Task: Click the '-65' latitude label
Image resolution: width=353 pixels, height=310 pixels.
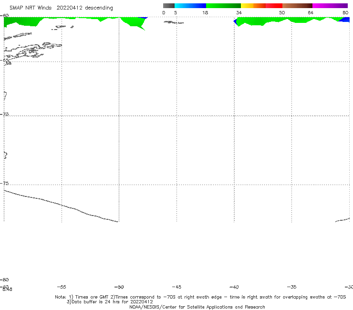Action: (x=4, y=60)
